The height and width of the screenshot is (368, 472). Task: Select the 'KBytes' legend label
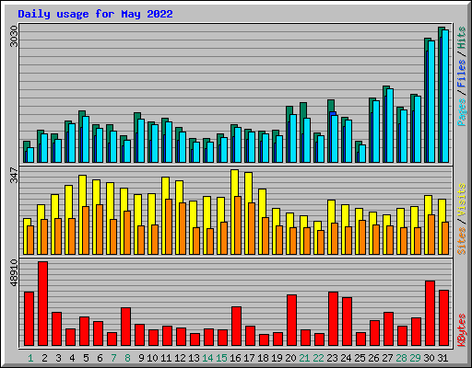pyautogui.click(x=462, y=330)
